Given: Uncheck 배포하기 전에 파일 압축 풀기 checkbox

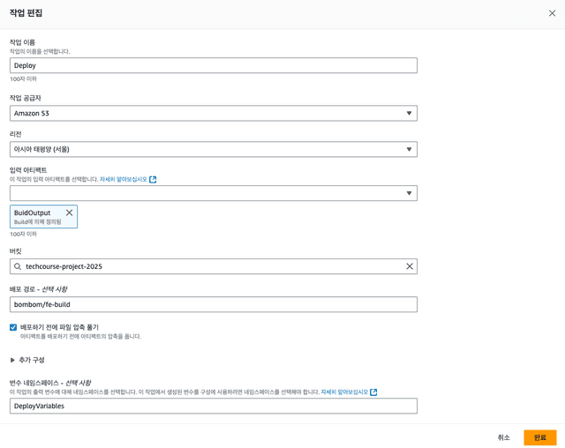Looking at the screenshot, I should pyautogui.click(x=13, y=327).
